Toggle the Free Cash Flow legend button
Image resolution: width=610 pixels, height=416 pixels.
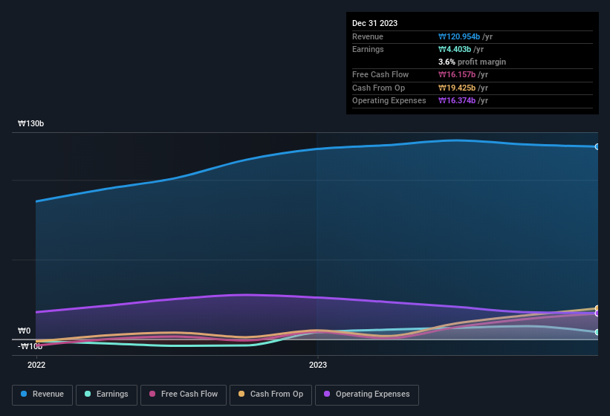coord(184,394)
